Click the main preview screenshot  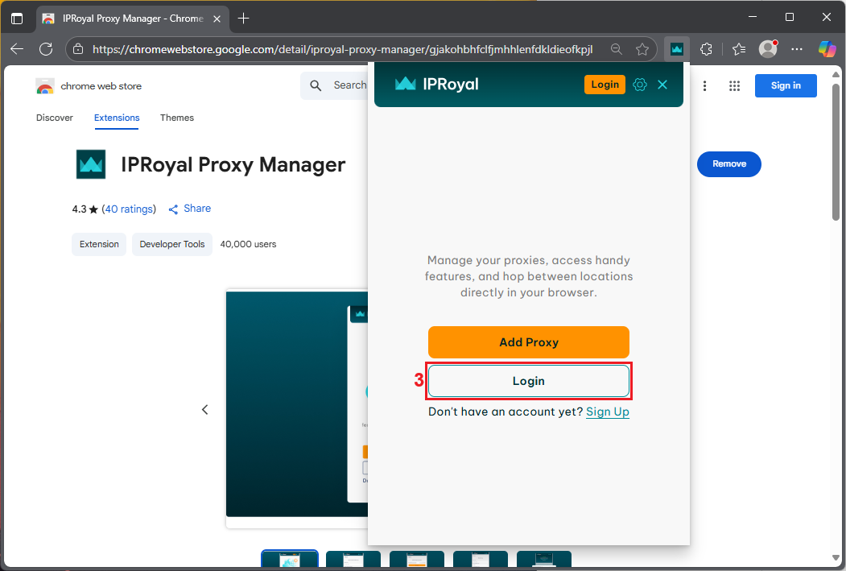pos(297,404)
